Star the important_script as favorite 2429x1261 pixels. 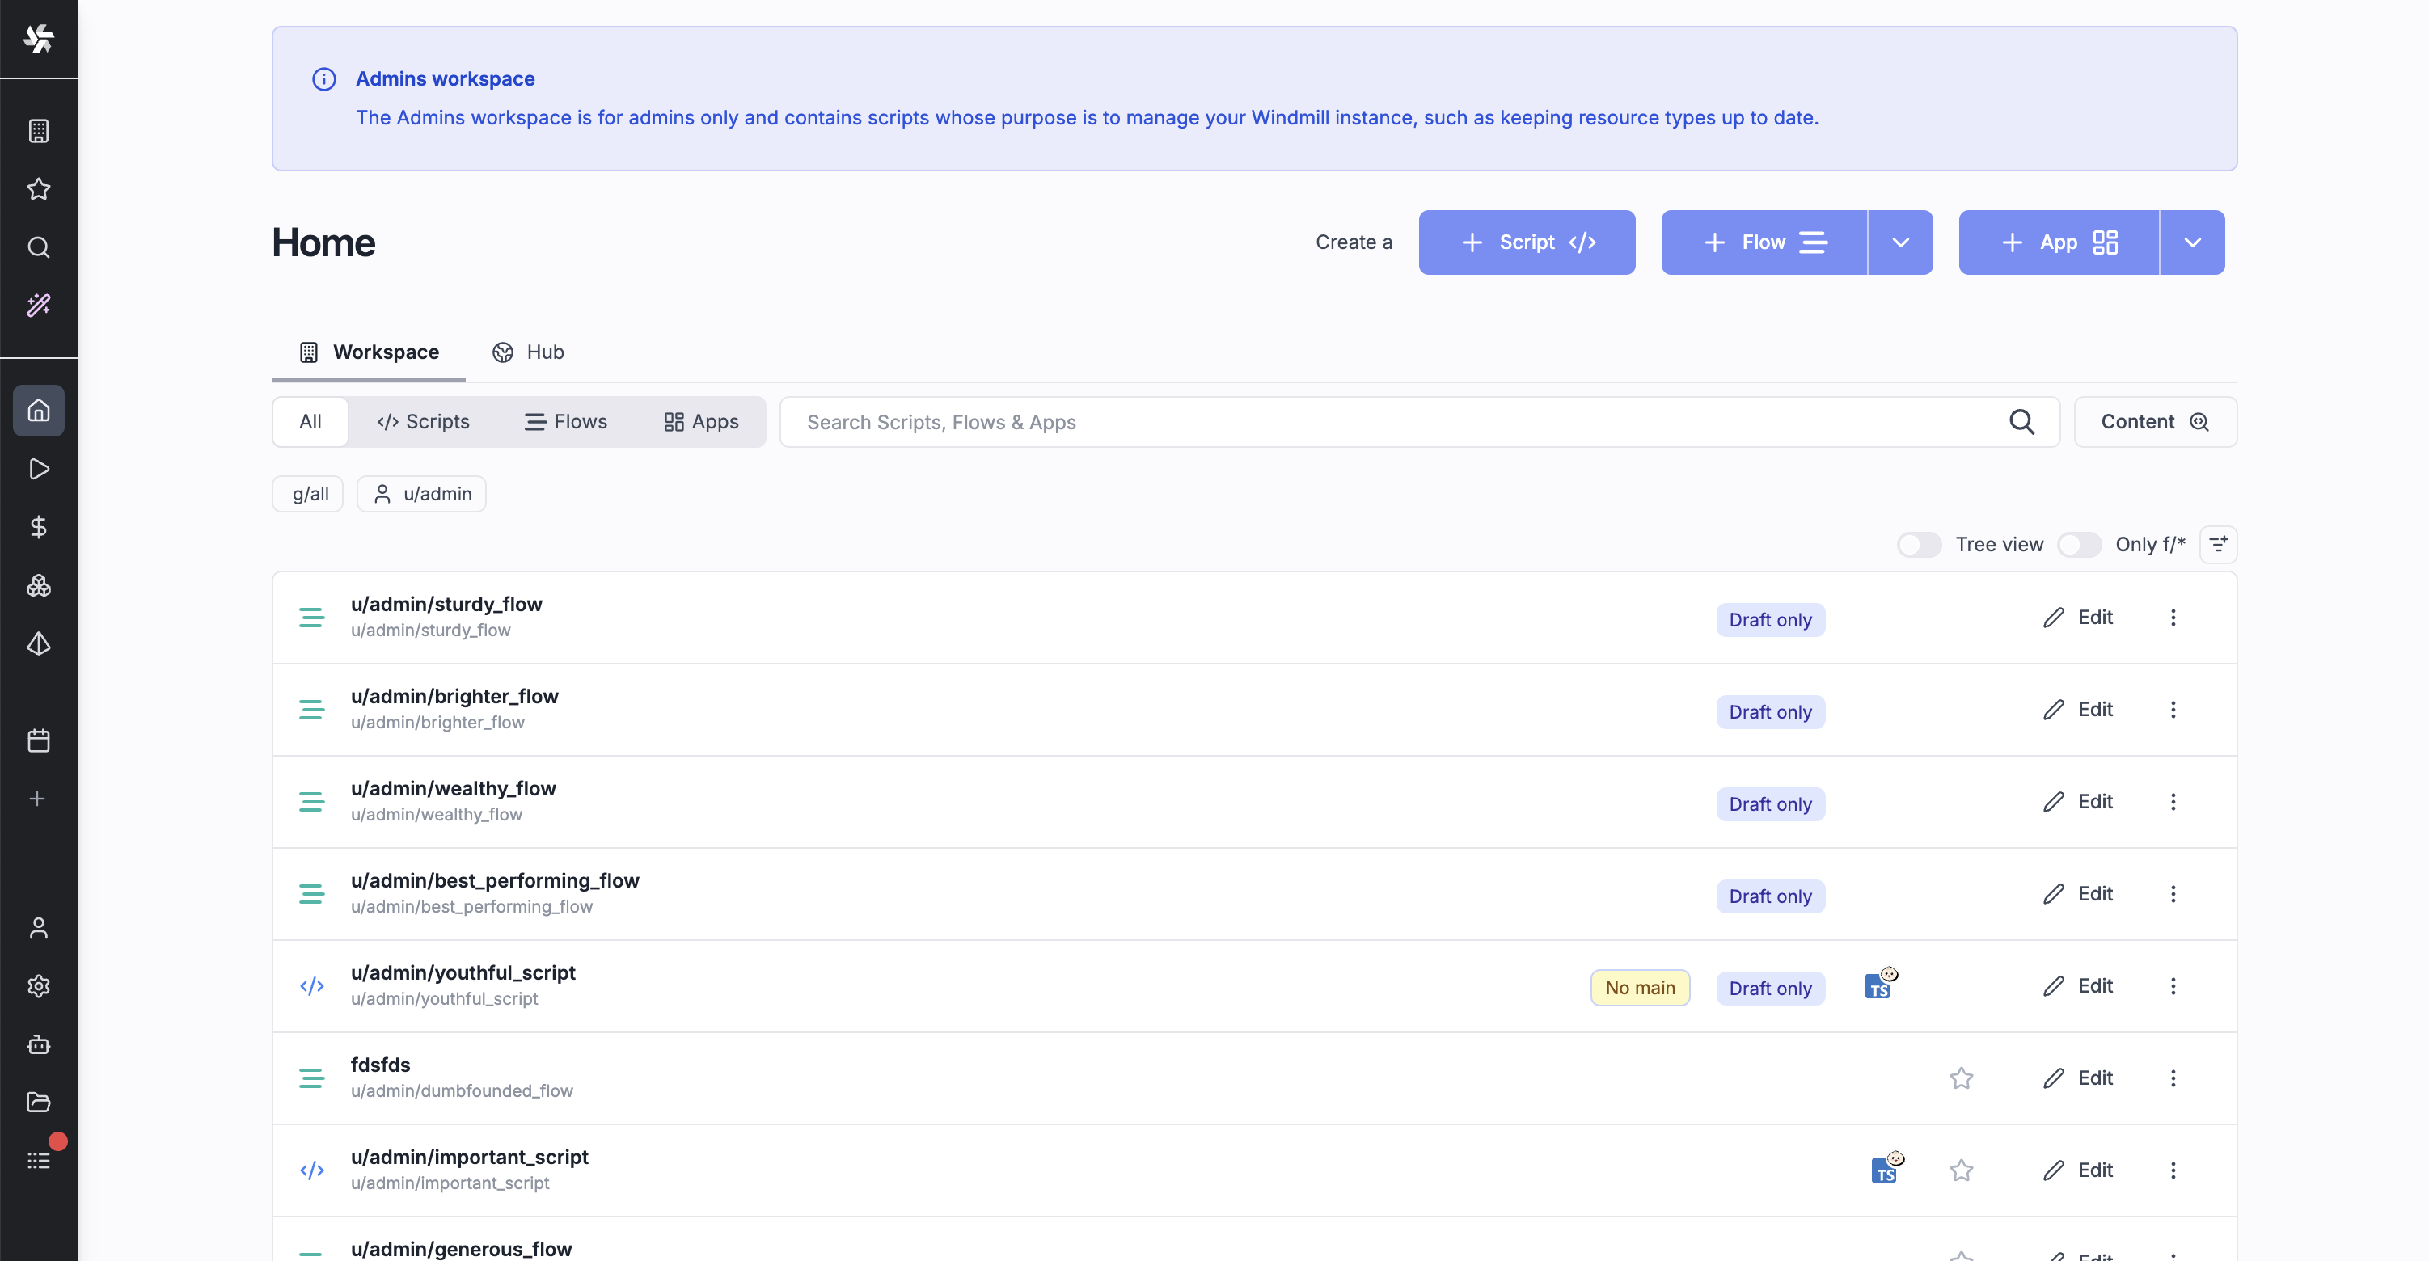[1962, 1170]
